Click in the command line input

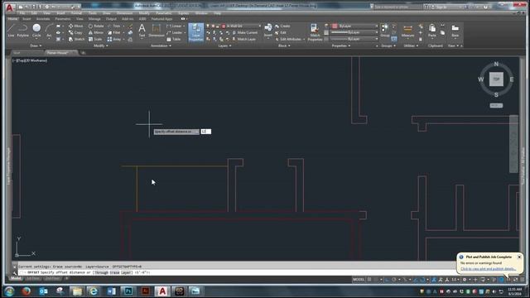coord(237,272)
